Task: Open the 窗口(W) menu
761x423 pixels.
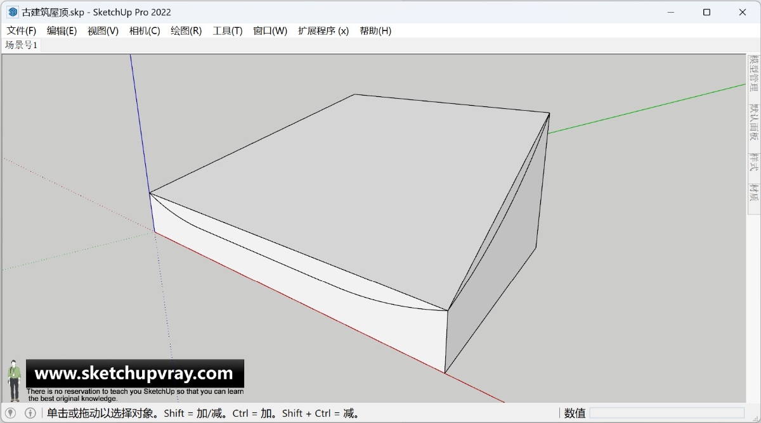Action: coord(269,30)
